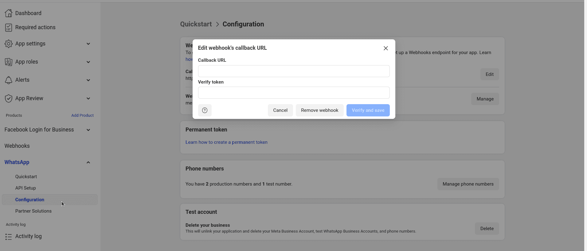Open the Activity log list icon
The image size is (587, 251).
(x=9, y=236)
